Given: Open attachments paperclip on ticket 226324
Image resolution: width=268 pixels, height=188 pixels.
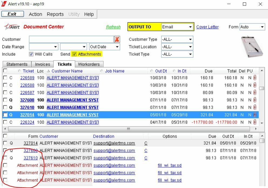Looking at the screenshot, I should pos(255,122).
